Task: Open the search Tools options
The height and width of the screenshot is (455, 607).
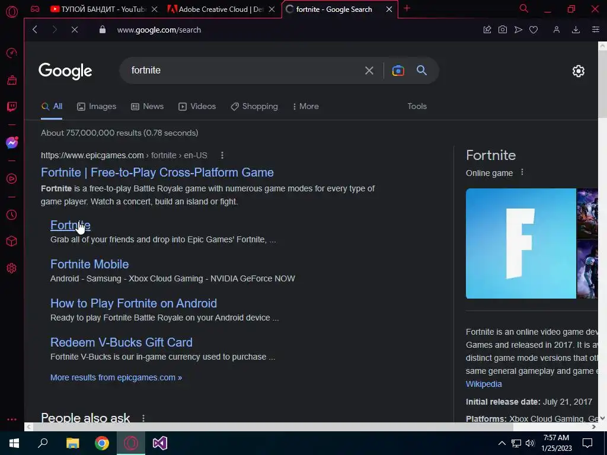Action: 417,106
